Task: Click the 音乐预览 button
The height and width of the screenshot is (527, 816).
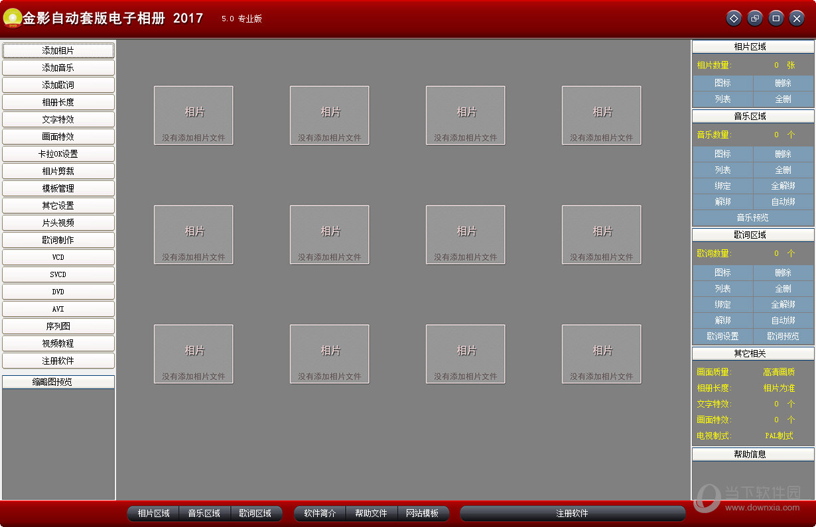Action: [x=753, y=217]
